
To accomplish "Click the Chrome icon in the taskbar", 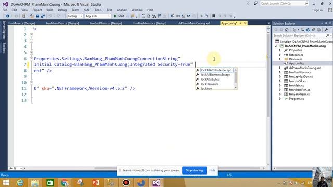I will (x=65, y=183).
